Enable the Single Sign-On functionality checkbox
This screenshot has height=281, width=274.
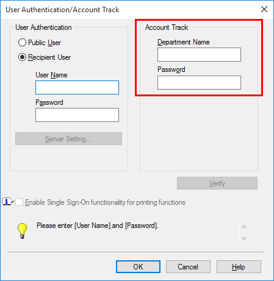tap(19, 202)
